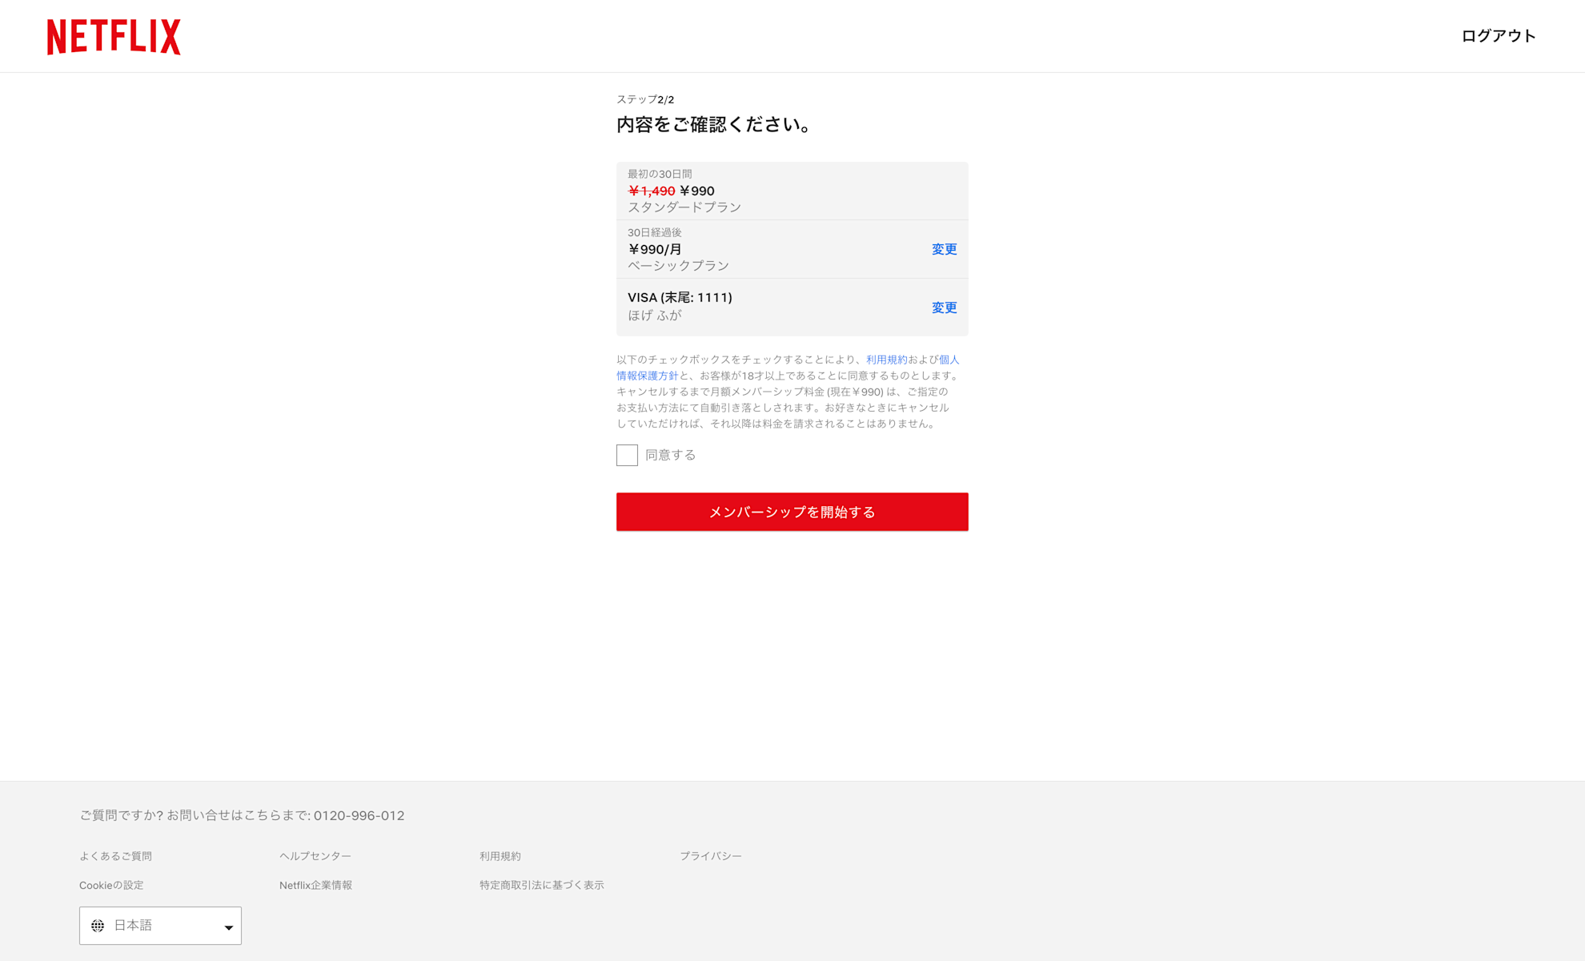The image size is (1585, 961).
Task: Click the globe icon in language selector
Action: (98, 926)
